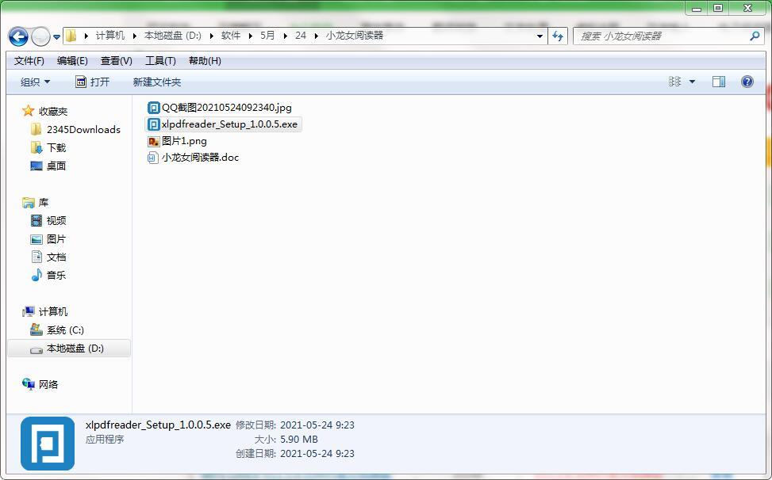The width and height of the screenshot is (772, 480).
Task: Select file name xlpdfreader_Setup_1.0.0.5.exe in list
Action: pyautogui.click(x=229, y=124)
